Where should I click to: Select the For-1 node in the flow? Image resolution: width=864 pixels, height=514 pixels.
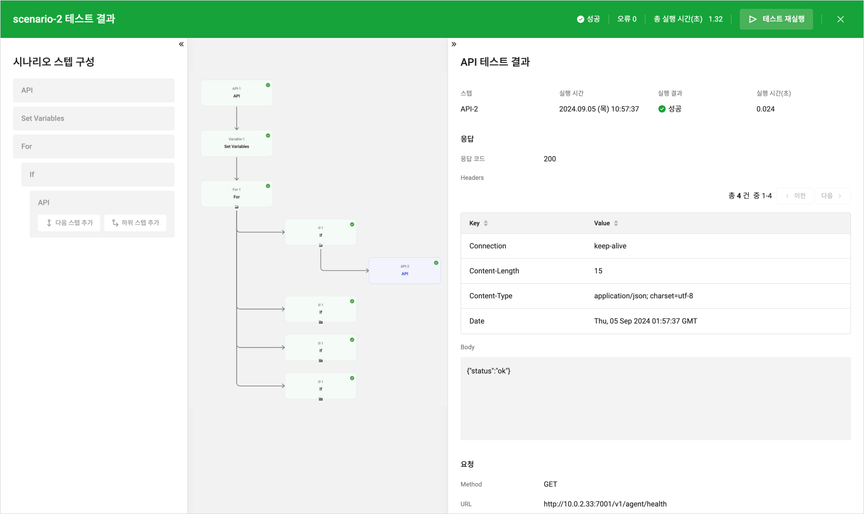pyautogui.click(x=237, y=193)
